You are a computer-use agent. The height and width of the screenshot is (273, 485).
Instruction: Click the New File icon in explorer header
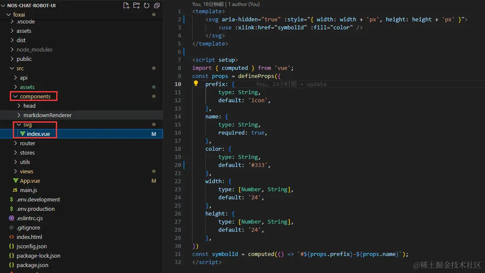[126, 6]
